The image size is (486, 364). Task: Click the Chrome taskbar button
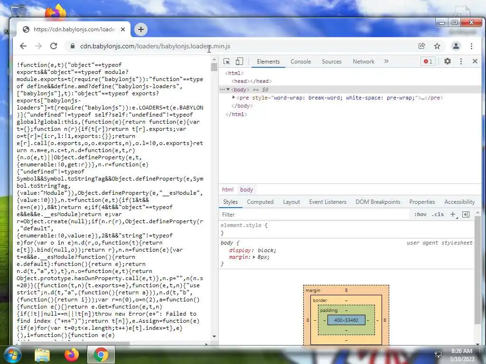point(101,355)
